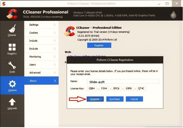Open the Users options page
The width and height of the screenshot is (183, 128).
pyautogui.click(x=41, y=65)
